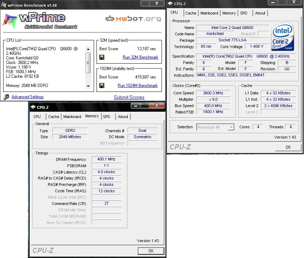
Task: Close the wPrime Benchmark window
Action: pos(157,3)
